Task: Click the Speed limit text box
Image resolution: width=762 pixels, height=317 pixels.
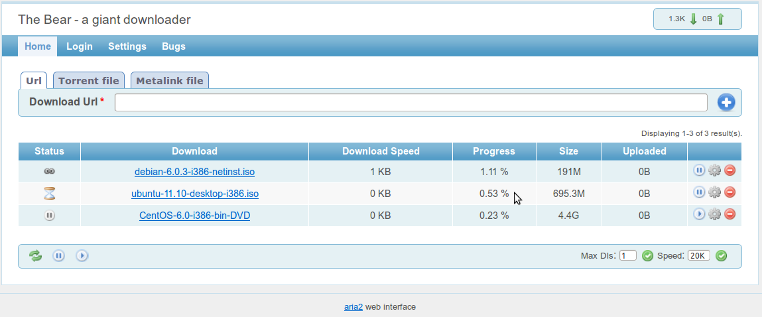Action: (x=698, y=256)
